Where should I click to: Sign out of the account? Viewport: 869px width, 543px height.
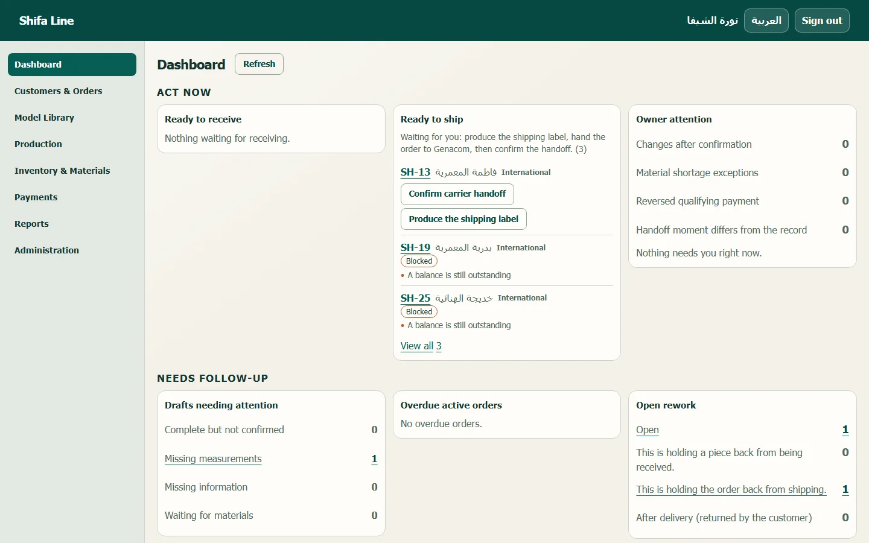[x=822, y=21]
